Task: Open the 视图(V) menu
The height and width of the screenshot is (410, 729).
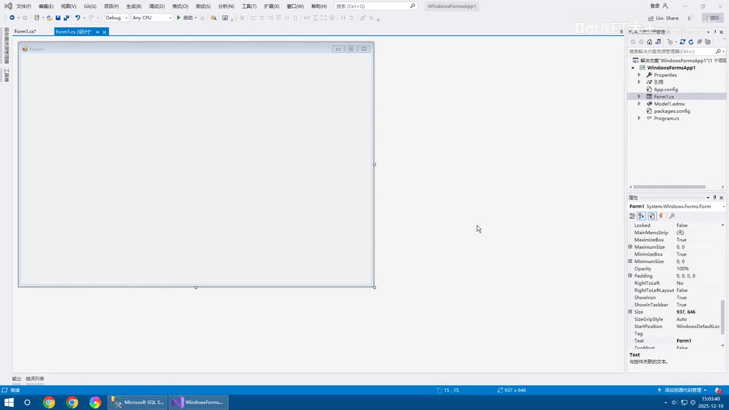Action: pyautogui.click(x=68, y=6)
